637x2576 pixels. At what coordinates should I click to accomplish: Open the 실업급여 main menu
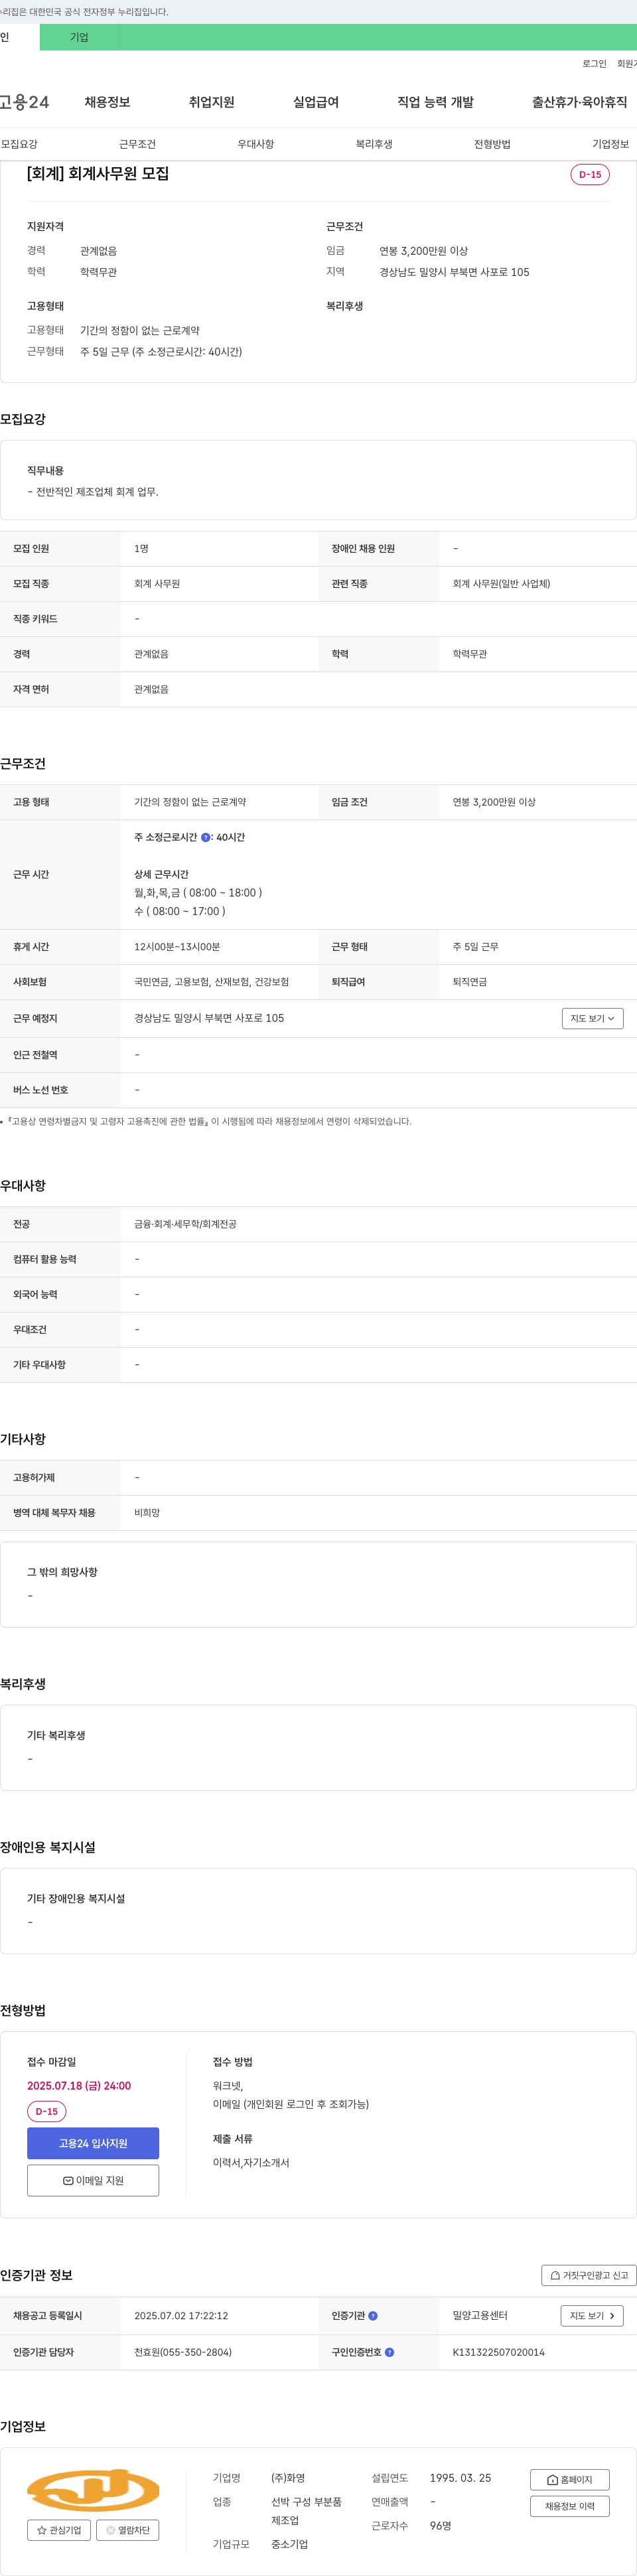(x=316, y=102)
